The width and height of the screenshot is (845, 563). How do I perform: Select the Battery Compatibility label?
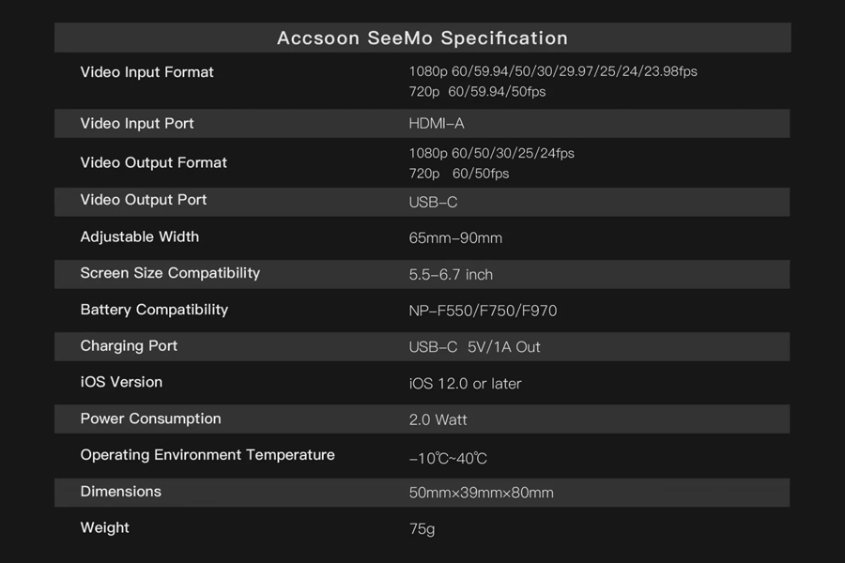pyautogui.click(x=154, y=310)
